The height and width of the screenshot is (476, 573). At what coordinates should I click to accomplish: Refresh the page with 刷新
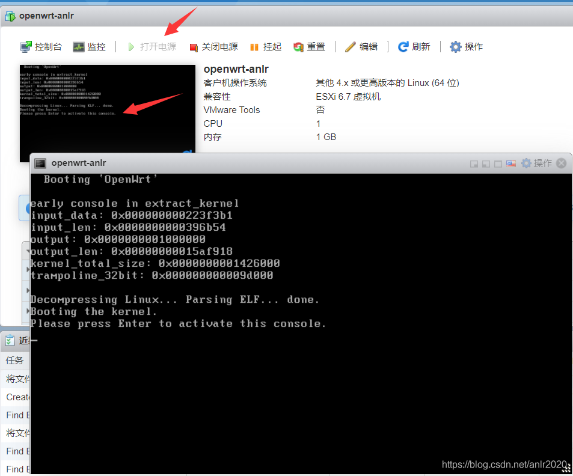pos(414,47)
